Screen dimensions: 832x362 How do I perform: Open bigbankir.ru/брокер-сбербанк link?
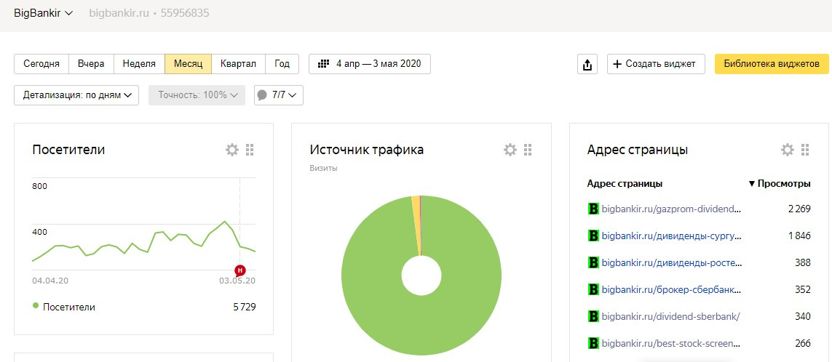click(x=671, y=289)
